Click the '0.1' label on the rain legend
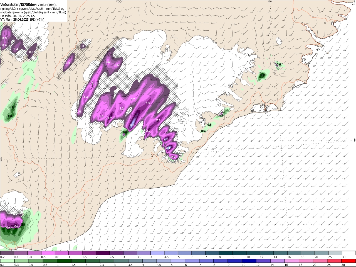 (2, 265)
